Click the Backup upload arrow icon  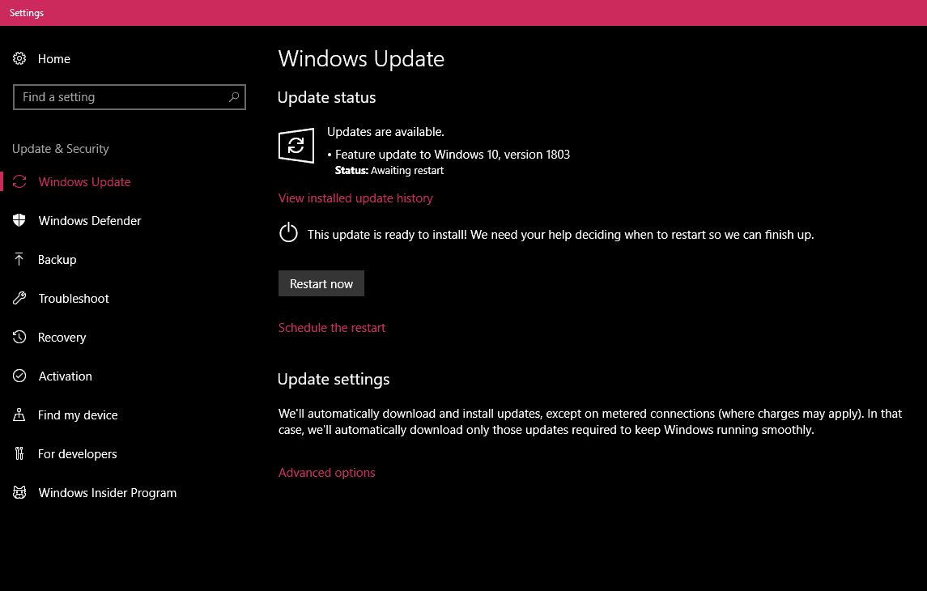(19, 259)
